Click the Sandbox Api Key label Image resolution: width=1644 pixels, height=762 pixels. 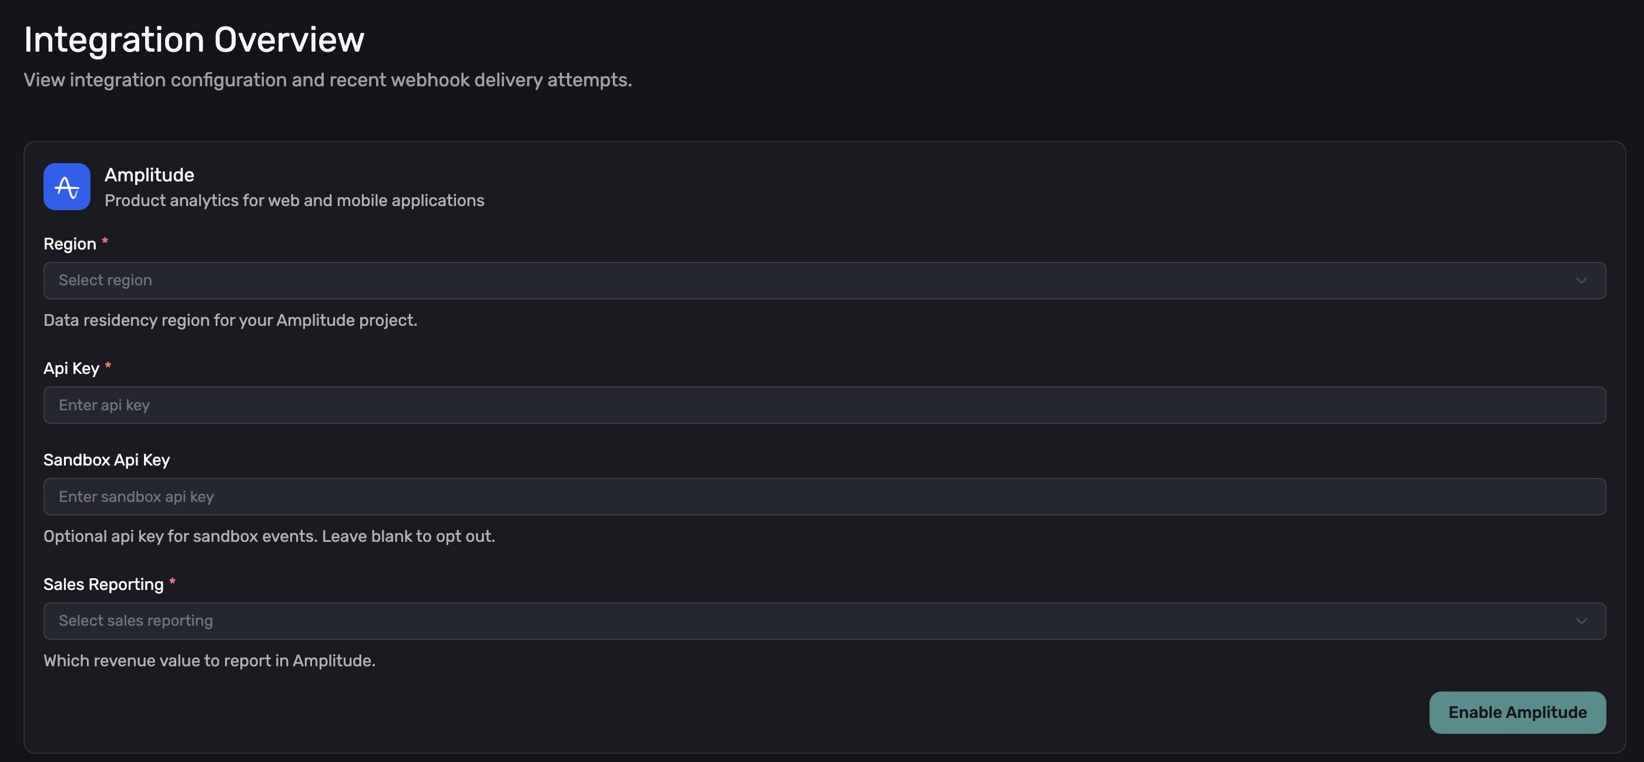pyautogui.click(x=106, y=460)
